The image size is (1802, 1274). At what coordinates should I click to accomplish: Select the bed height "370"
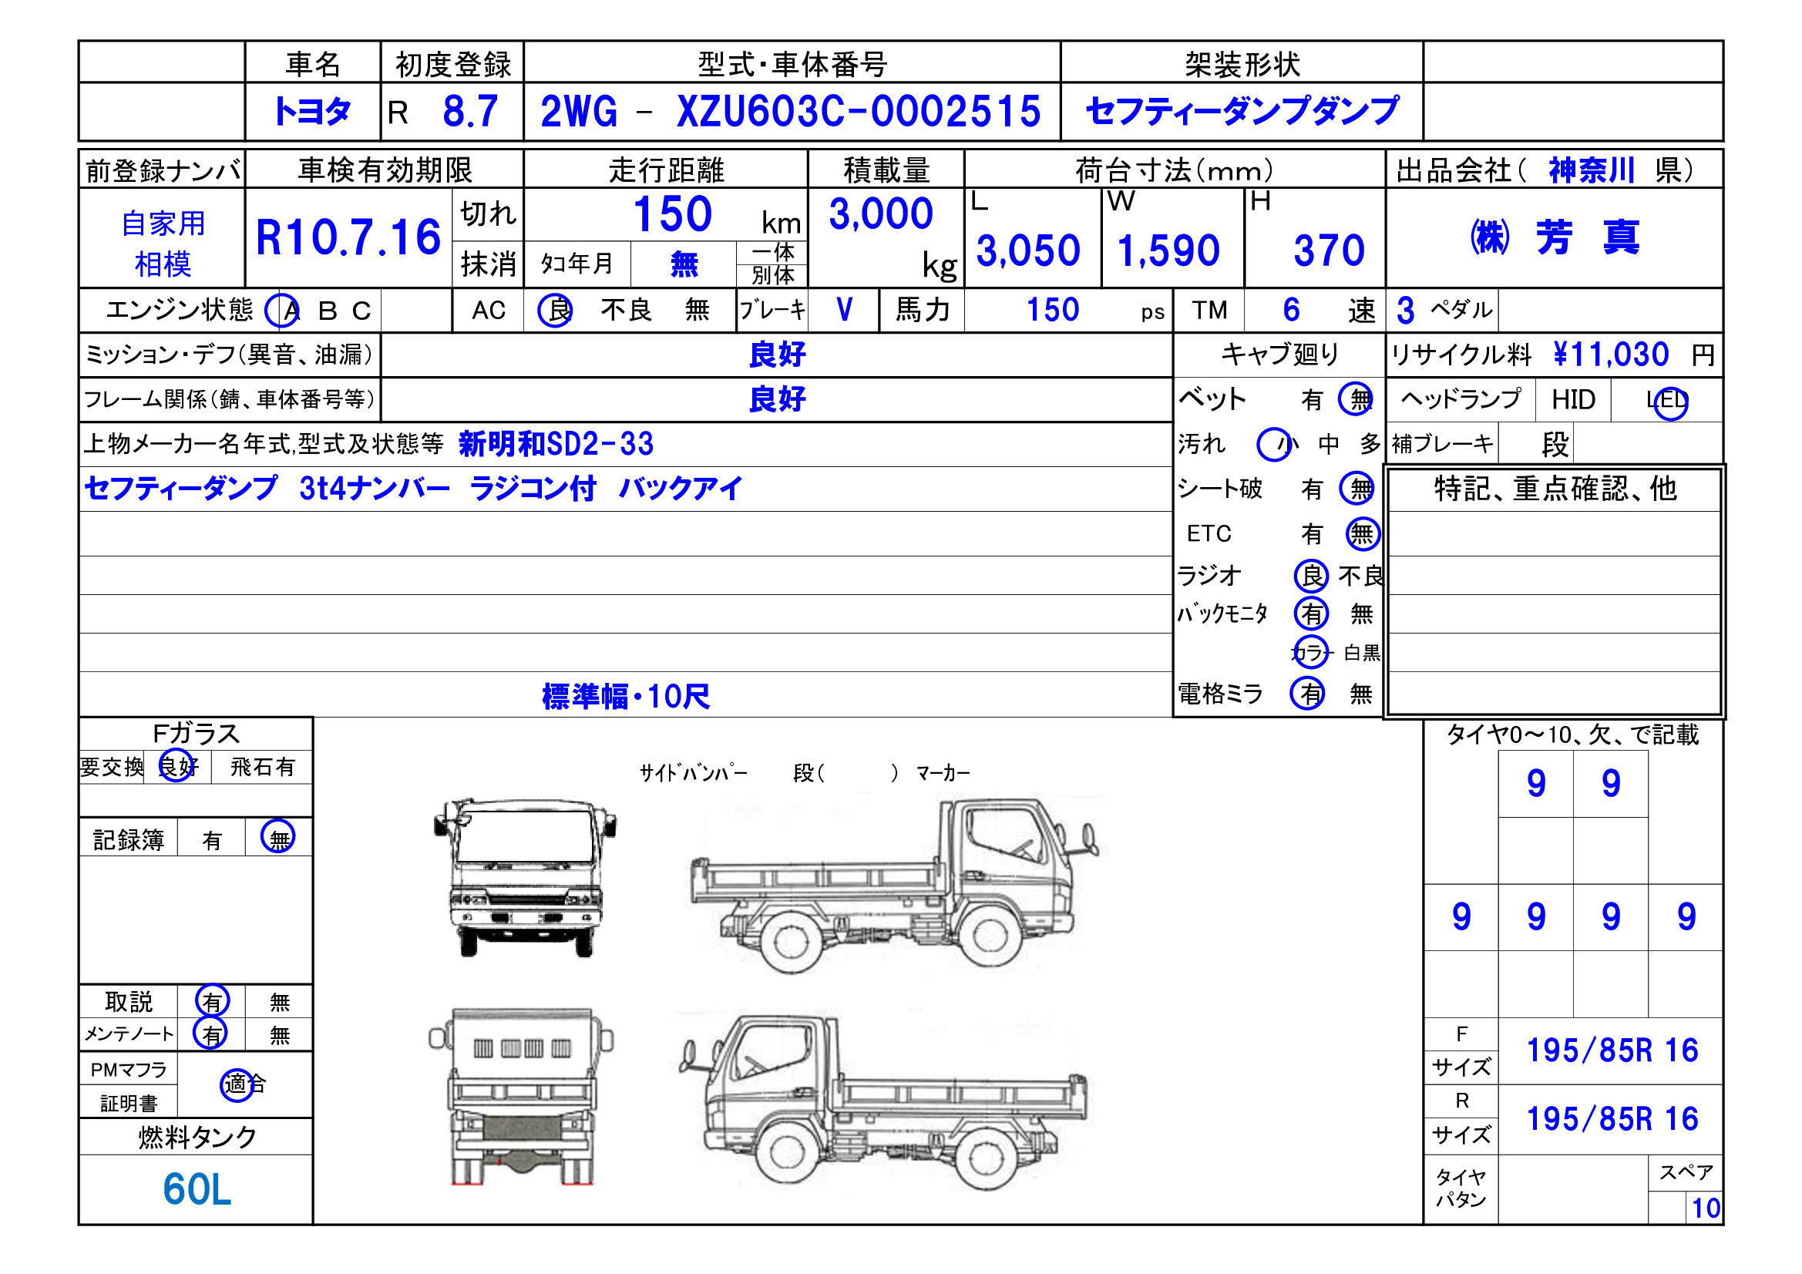click(x=1330, y=251)
